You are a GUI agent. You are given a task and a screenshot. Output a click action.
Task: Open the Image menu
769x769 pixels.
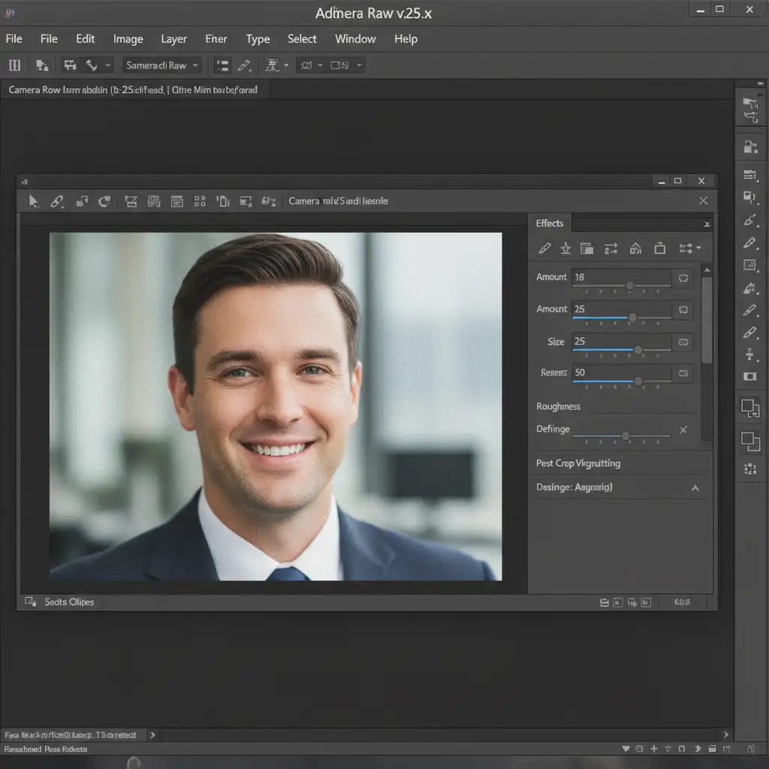click(128, 39)
